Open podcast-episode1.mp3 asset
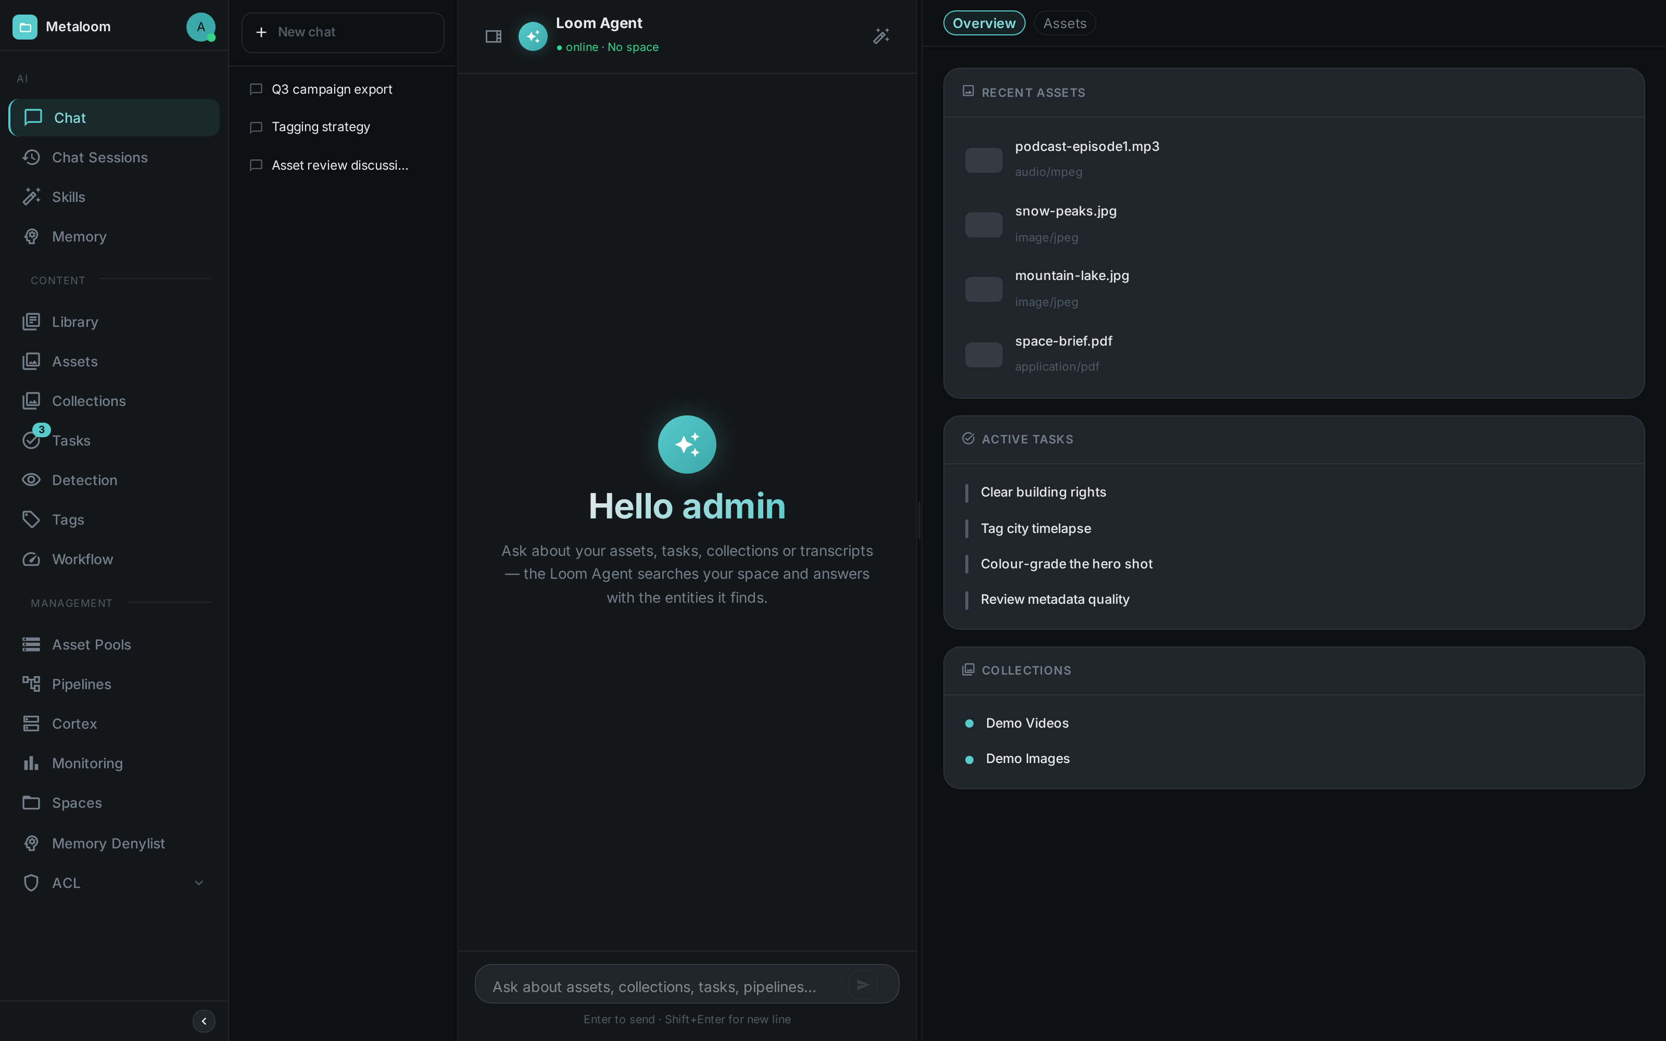Screen dimensions: 1666x1041 [1294, 159]
